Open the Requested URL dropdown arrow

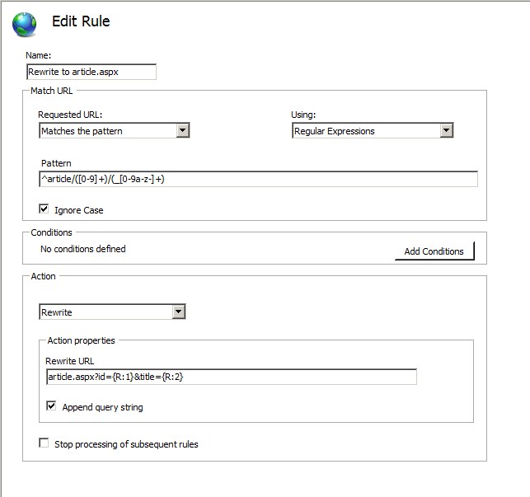point(182,130)
